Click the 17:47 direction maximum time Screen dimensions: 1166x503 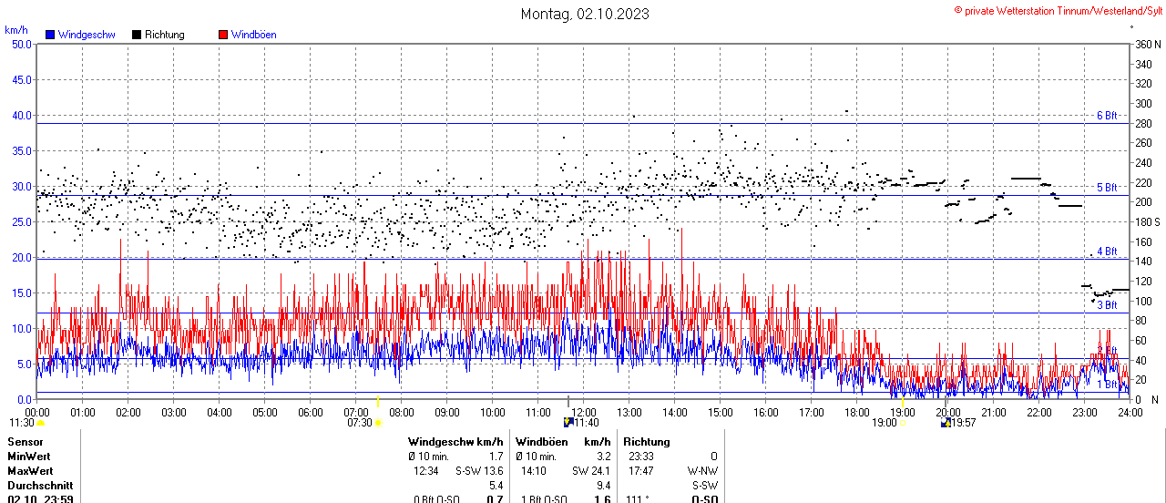(641, 470)
